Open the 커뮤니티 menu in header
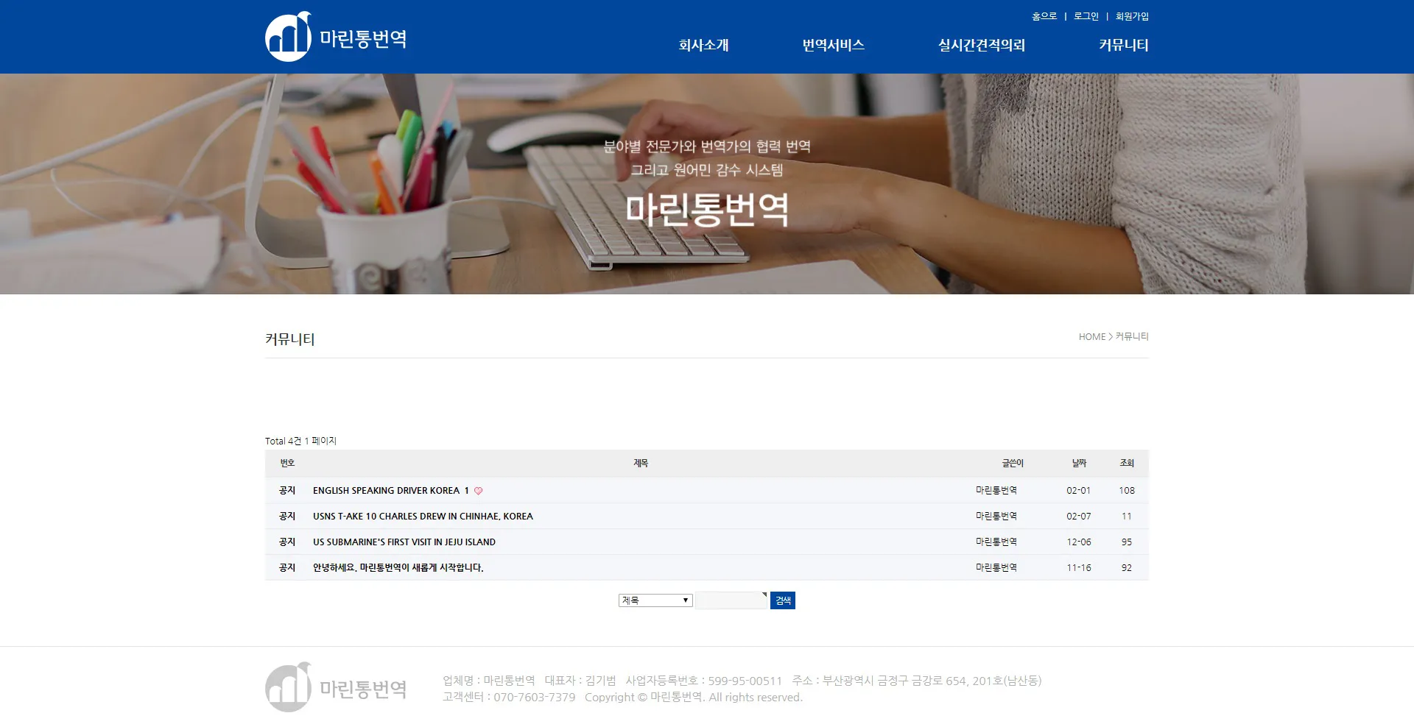Viewport: 1414px width, 727px height. (1123, 45)
